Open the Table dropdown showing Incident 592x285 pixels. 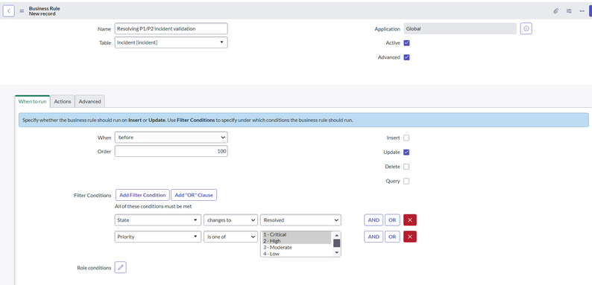(x=171, y=42)
